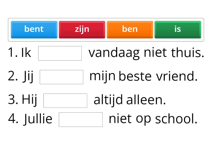Select the green 'is' word tile
The width and height of the screenshot is (212, 159).
point(178,29)
